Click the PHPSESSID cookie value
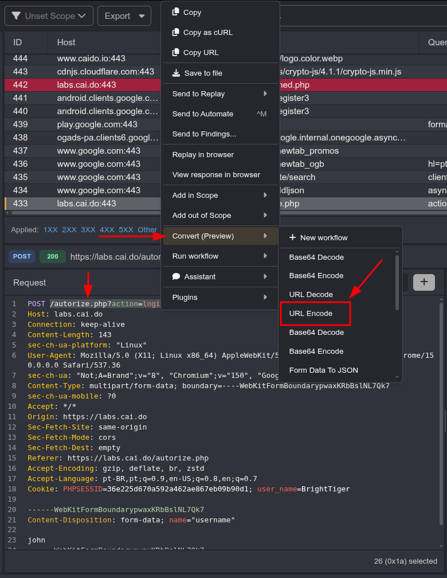 click(x=178, y=489)
